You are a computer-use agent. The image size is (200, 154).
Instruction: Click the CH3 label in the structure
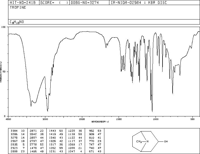tap(139, 141)
